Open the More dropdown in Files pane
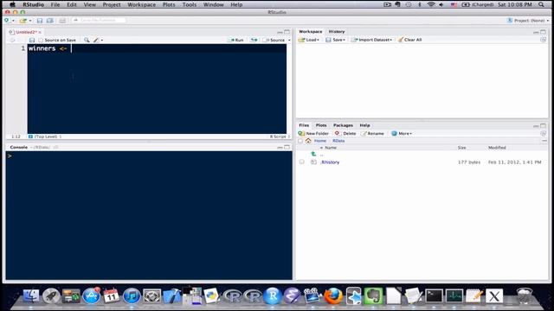 tap(402, 133)
